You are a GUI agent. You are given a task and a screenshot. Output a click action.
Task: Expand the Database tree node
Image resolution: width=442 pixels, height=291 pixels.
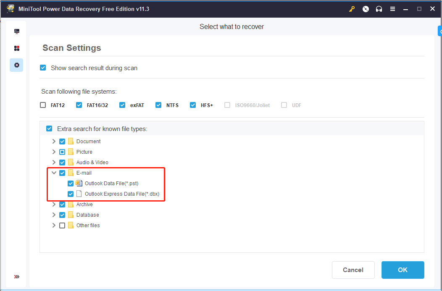click(x=54, y=215)
